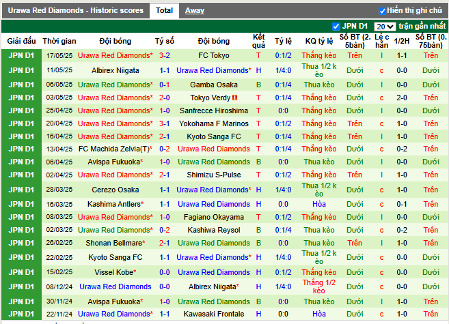Click Thắng 1/2 kèo in 08/12/24 row
This screenshot has width=449, height=324.
[x=319, y=286]
